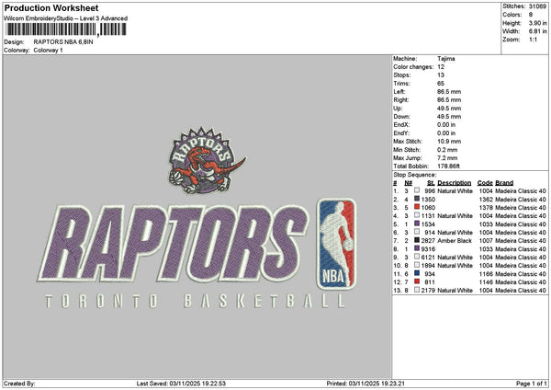Click the Description column header
This screenshot has height=390, width=551.
click(454, 183)
